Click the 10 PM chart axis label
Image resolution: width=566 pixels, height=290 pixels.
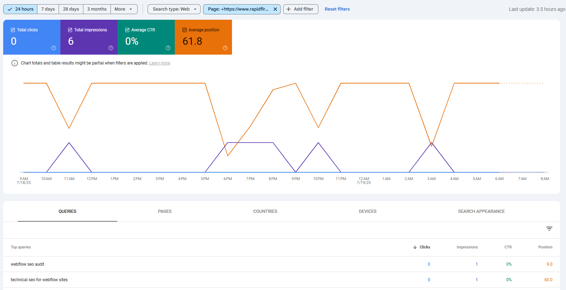coord(318,179)
